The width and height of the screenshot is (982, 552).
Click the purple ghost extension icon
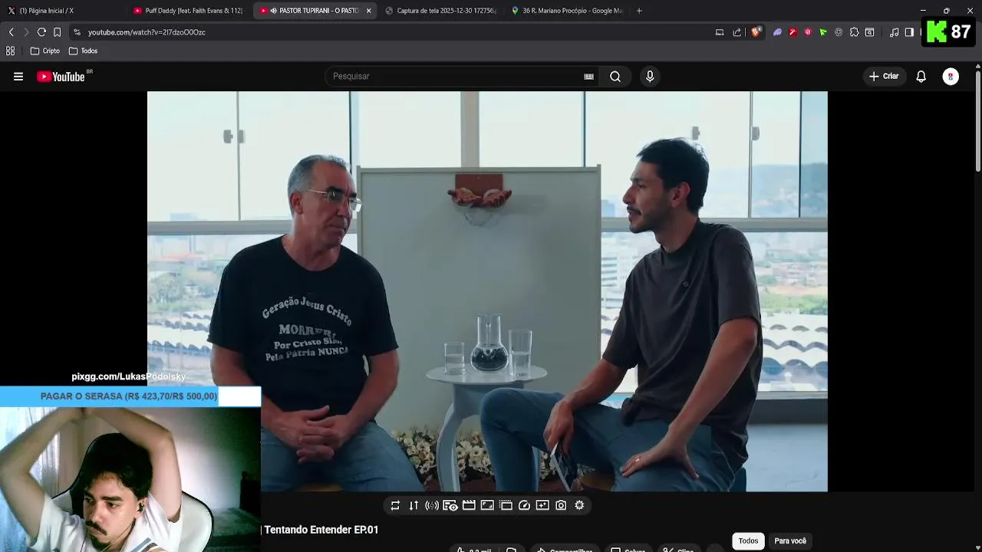click(777, 32)
